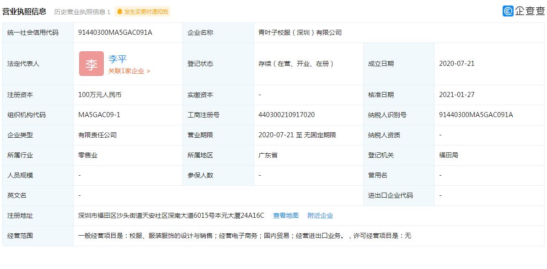Open legal representative 李平 link
Viewport: 547px width, 269px height.
pos(117,59)
